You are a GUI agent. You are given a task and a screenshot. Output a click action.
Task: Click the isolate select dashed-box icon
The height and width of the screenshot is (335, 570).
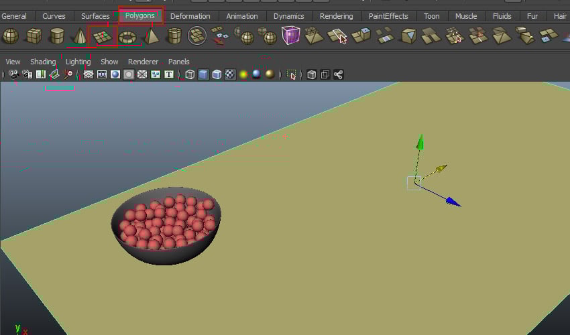click(x=291, y=74)
